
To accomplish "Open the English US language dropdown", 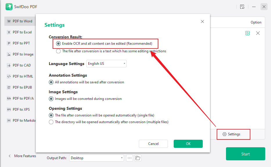I will (106, 64).
